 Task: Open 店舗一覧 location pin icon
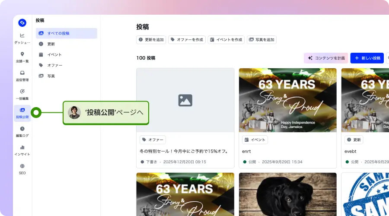click(x=22, y=54)
